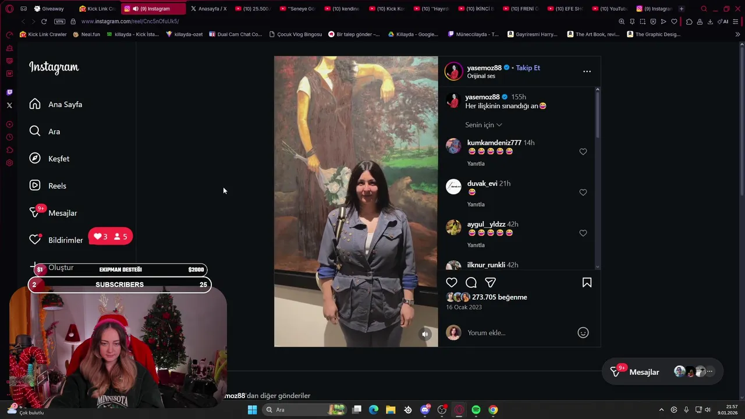Open the comment bubble icon under post
745x419 pixels.
[471, 282]
